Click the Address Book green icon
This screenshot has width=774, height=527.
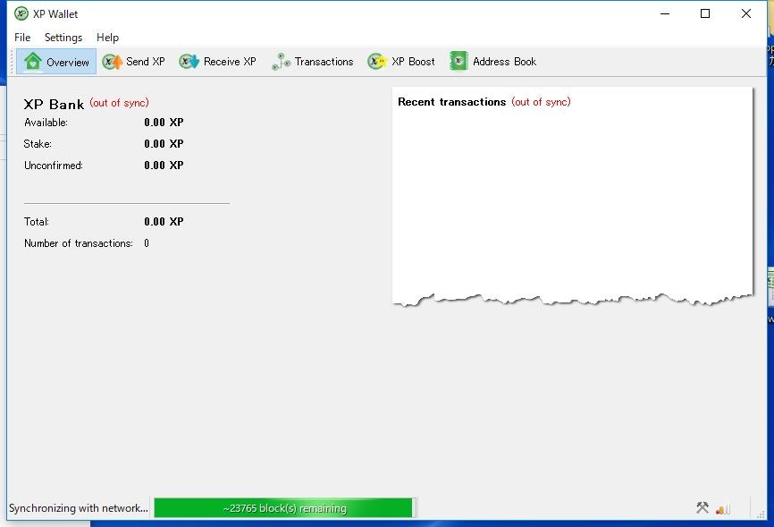pos(459,62)
